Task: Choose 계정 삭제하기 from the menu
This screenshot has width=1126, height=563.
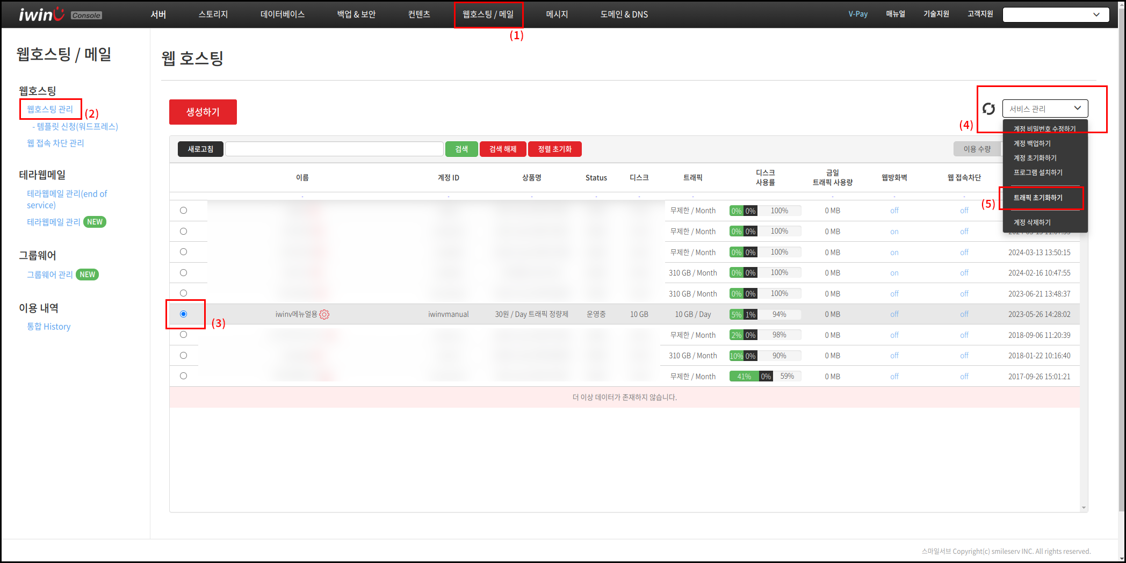Action: (1032, 222)
